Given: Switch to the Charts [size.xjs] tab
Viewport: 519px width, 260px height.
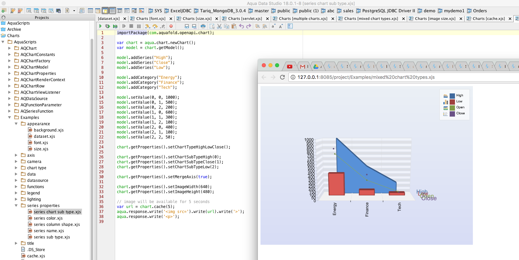Looking at the screenshot, I should [197, 19].
